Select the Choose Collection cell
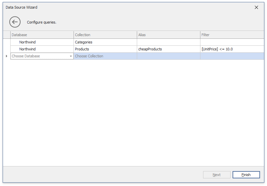 click(x=105, y=56)
